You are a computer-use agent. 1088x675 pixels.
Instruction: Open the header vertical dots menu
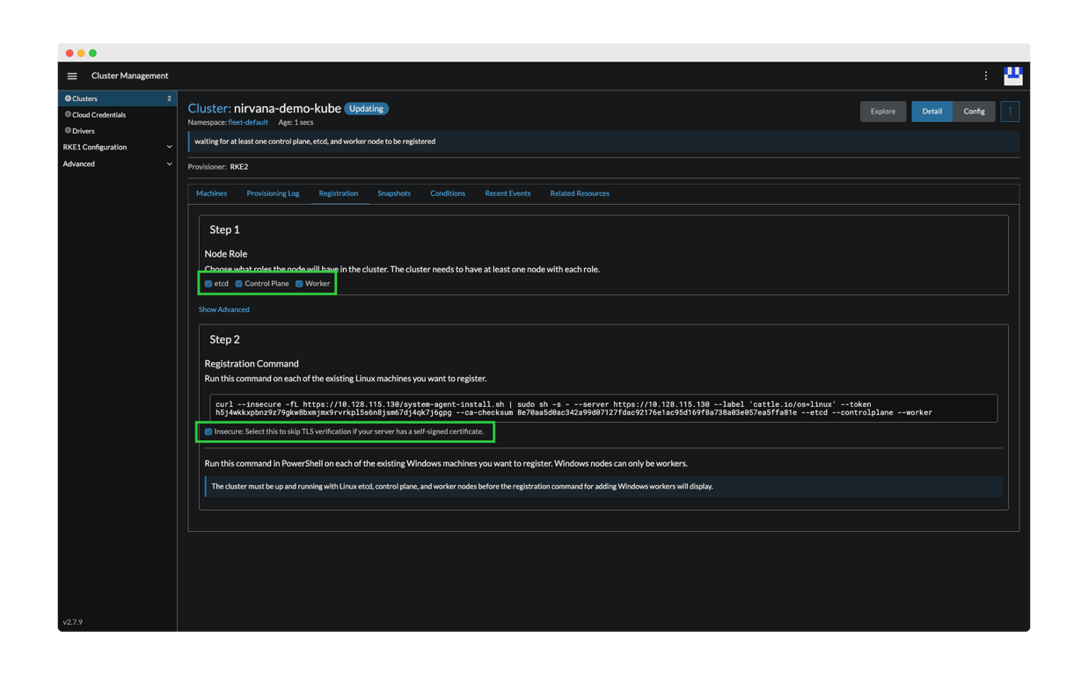pos(986,76)
